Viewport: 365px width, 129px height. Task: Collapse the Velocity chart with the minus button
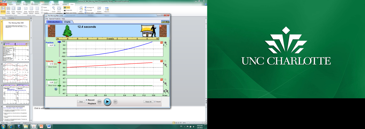point(161,61)
